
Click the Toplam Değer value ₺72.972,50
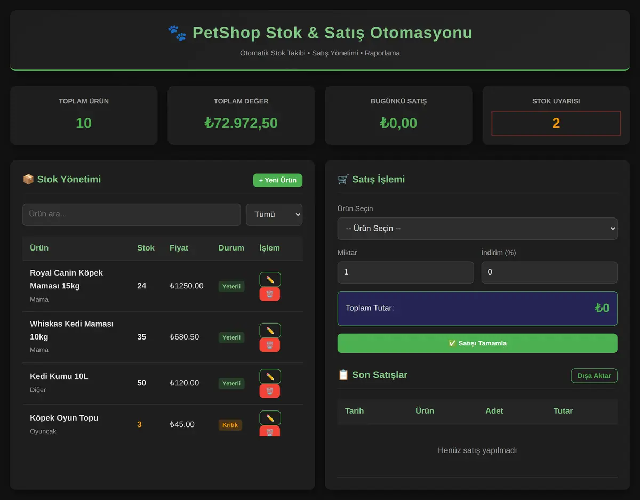click(x=241, y=123)
